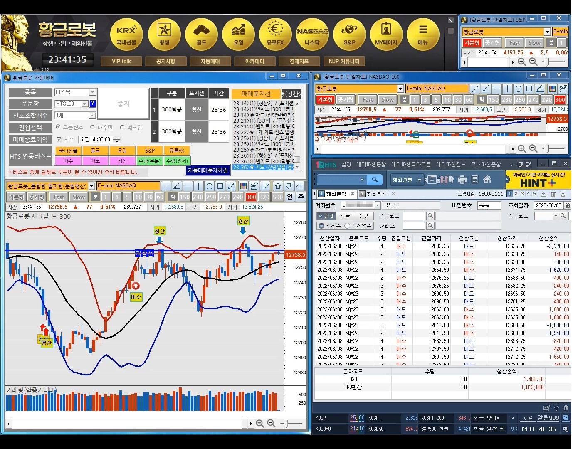The width and height of the screenshot is (573, 449).
Task: Click printer icon in 1Q HTS toolbar
Action: click(x=462, y=180)
